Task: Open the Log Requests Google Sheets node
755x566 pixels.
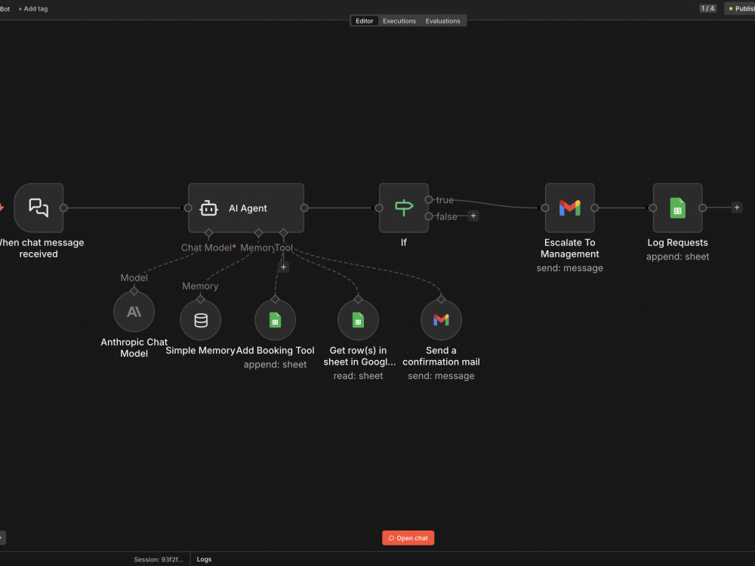Action: pos(677,208)
